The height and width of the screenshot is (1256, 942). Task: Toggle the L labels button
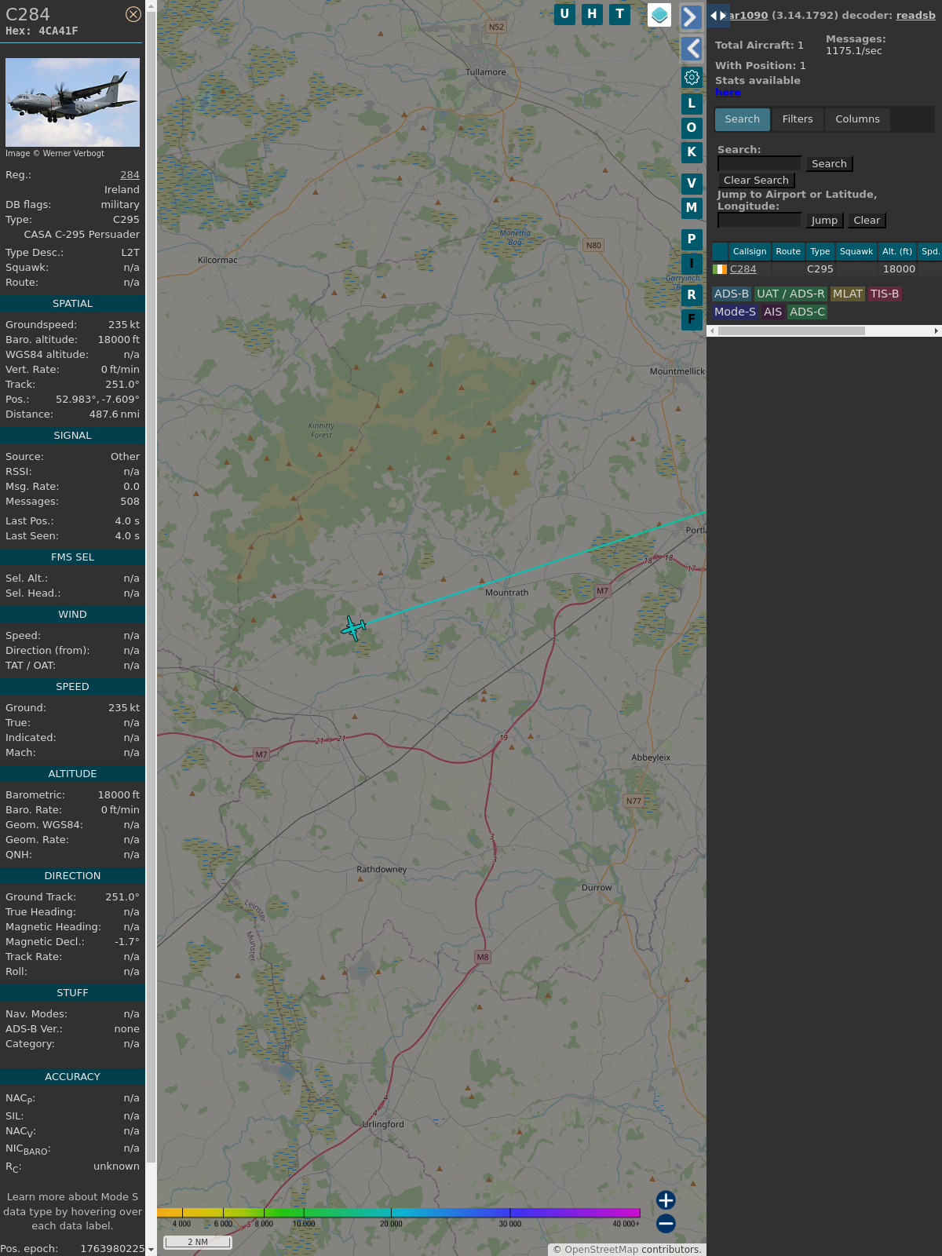click(x=692, y=103)
